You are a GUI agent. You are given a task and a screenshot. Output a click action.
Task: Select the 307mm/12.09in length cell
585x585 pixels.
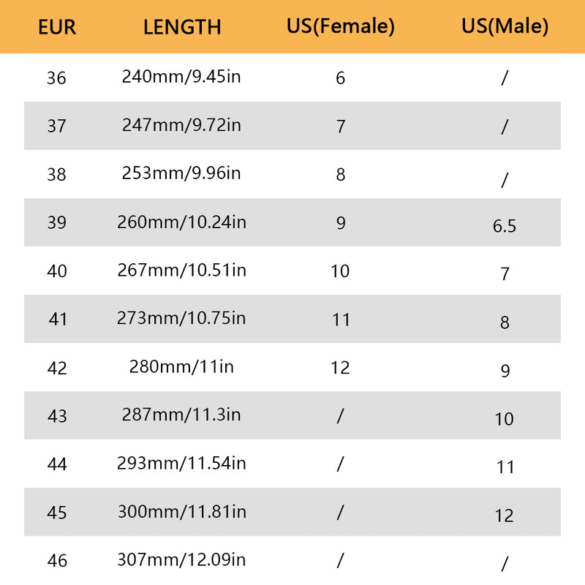point(181,560)
